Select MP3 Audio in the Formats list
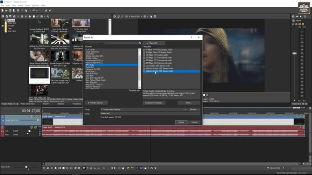The image size is (312, 175). [x=112, y=65]
